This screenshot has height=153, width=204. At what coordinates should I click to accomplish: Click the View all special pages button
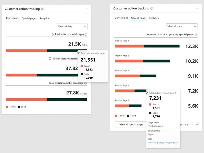click(x=131, y=124)
